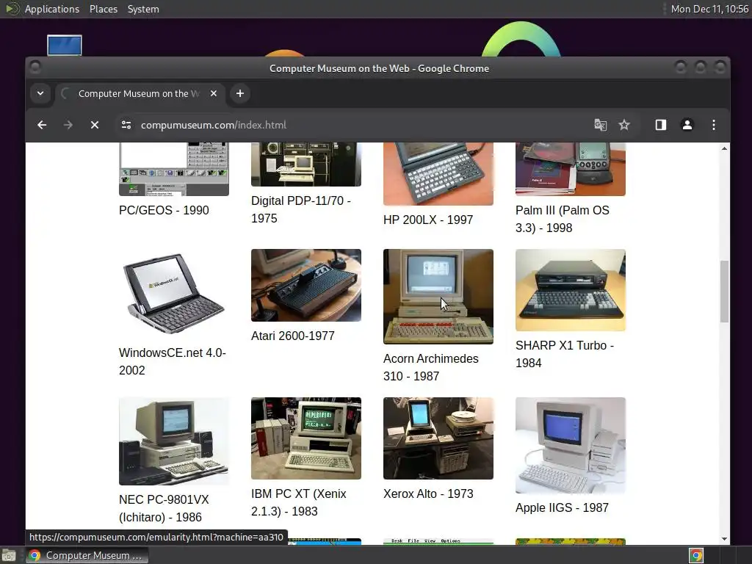The image size is (752, 564).
Task: Go back to the previous page
Action: click(42, 125)
